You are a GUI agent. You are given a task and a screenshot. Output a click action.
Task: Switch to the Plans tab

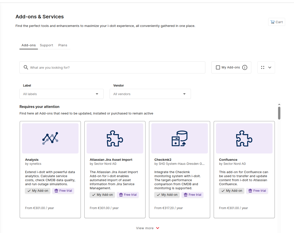click(x=63, y=45)
